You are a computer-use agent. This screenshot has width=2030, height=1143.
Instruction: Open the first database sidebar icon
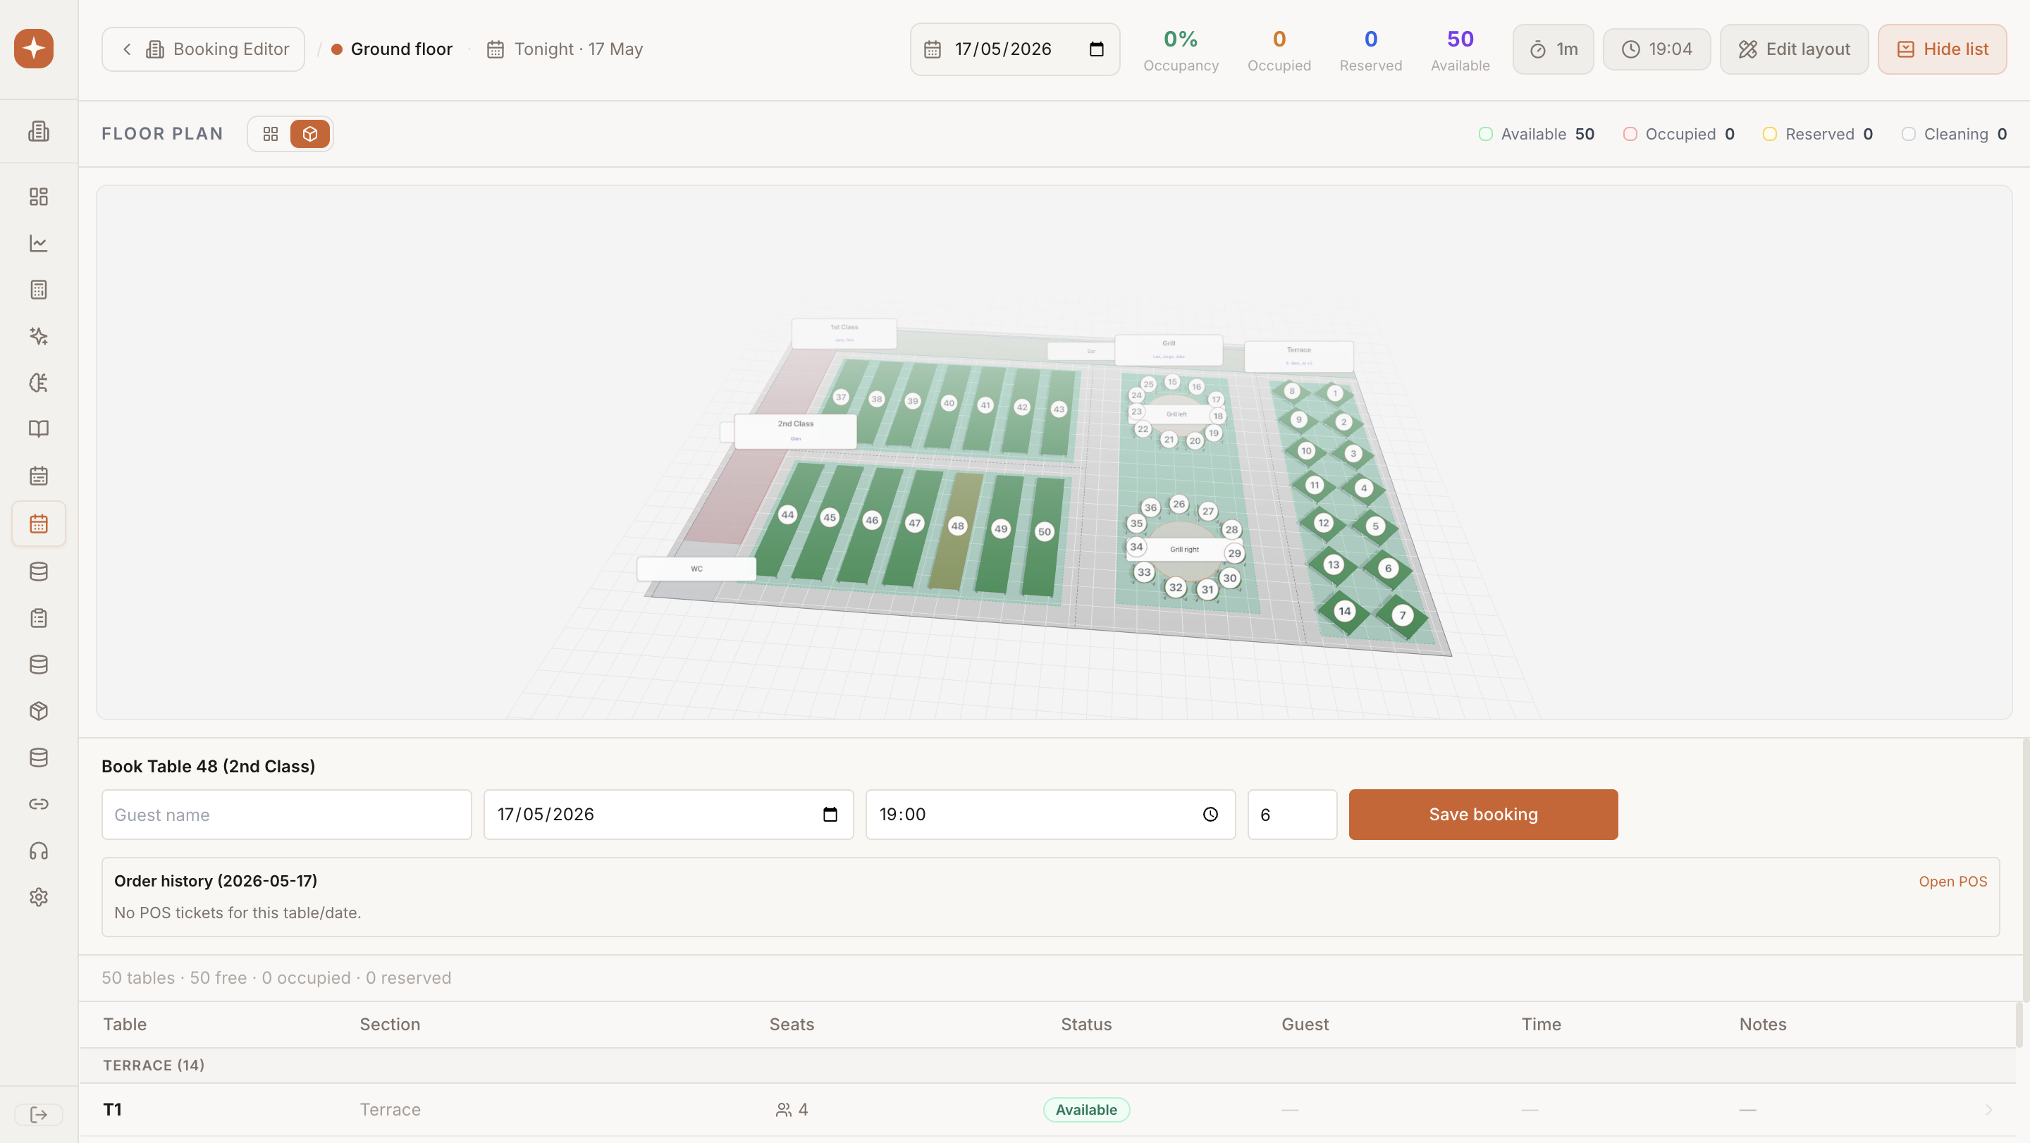(x=39, y=572)
